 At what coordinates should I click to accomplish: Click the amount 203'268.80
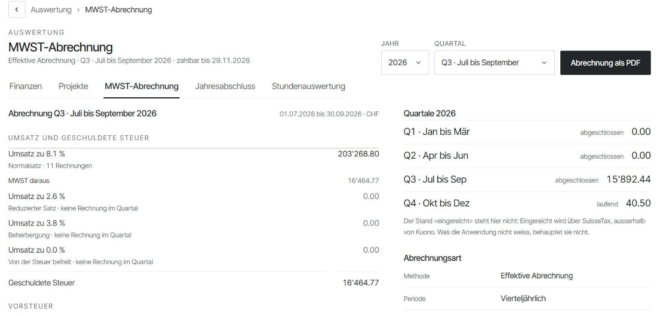click(x=358, y=154)
